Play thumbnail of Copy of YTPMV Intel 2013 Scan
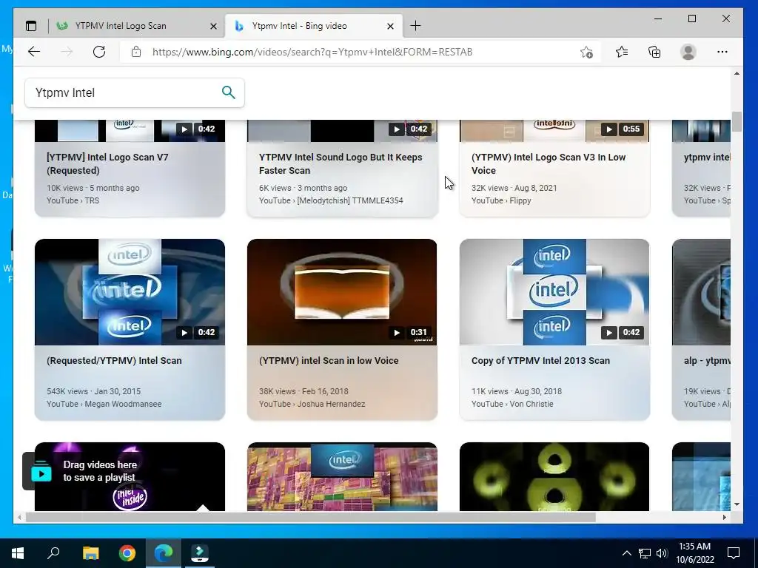Viewport: 758px width, 568px height. 554,291
